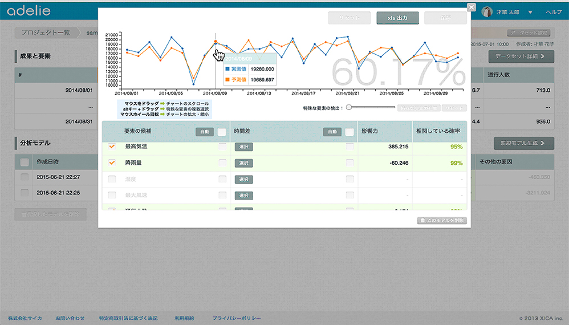Check the inclusion checkbox for 湿度
This screenshot has height=325, width=569.
[112, 179]
